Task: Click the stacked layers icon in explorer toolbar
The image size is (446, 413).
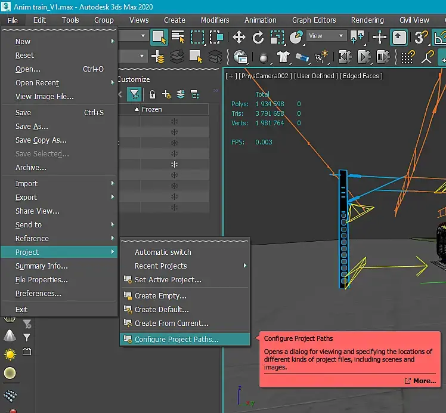Action: point(181,94)
